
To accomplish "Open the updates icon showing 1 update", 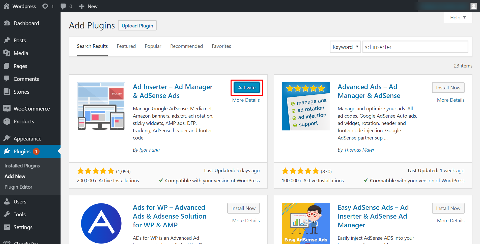I will click(x=45, y=6).
